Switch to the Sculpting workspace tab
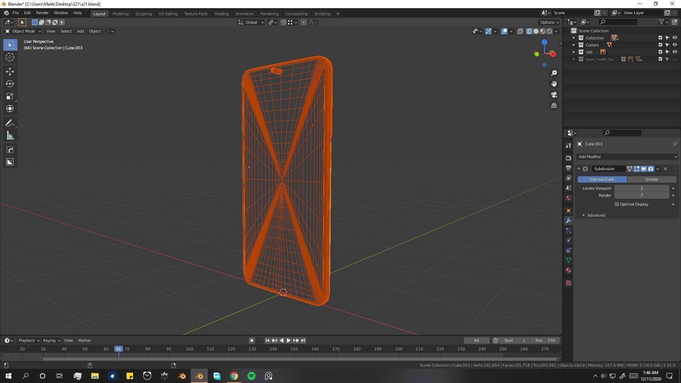The height and width of the screenshot is (383, 681). (144, 14)
